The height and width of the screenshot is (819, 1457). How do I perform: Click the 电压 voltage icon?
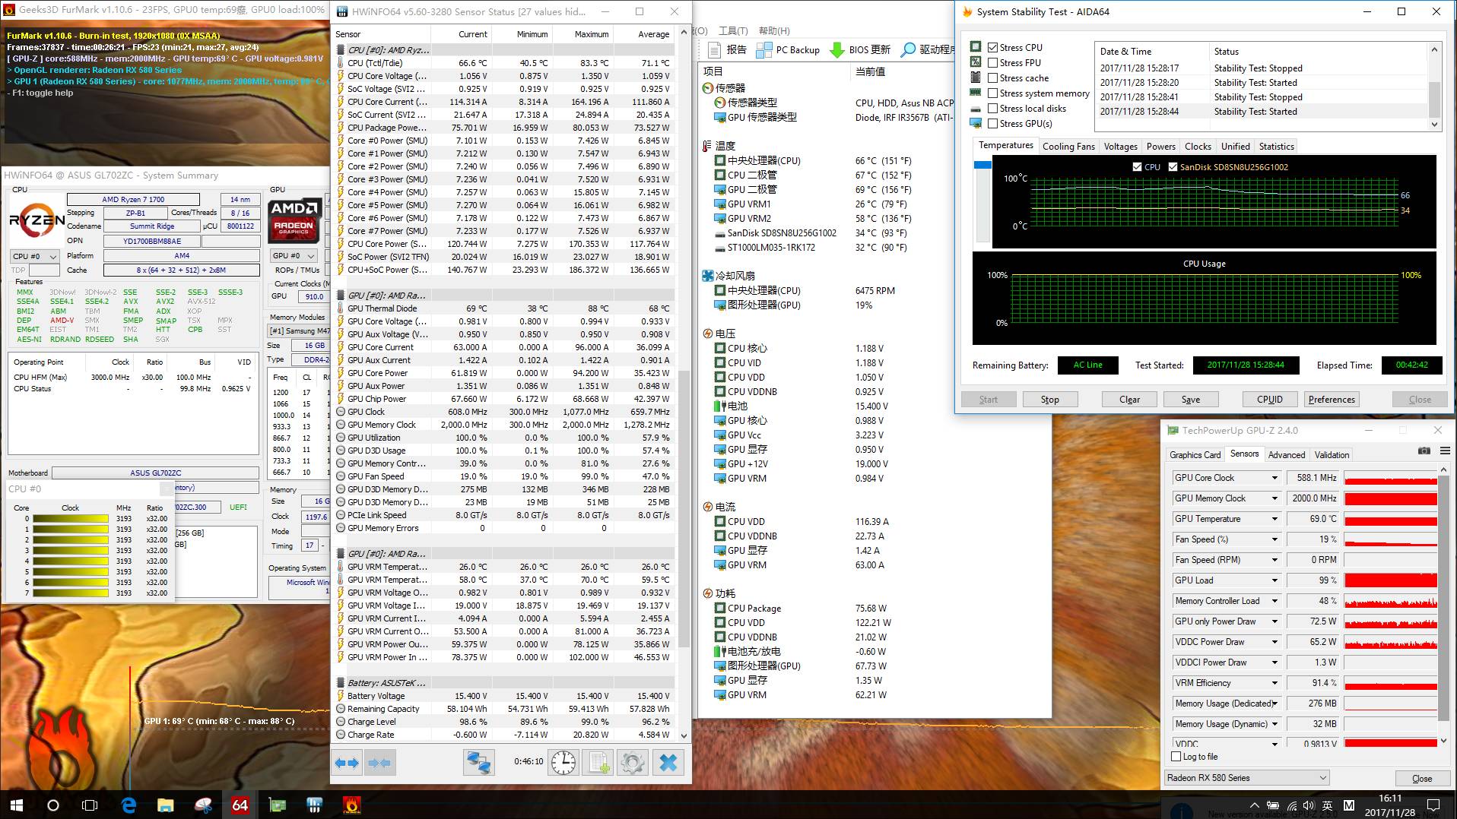(708, 334)
